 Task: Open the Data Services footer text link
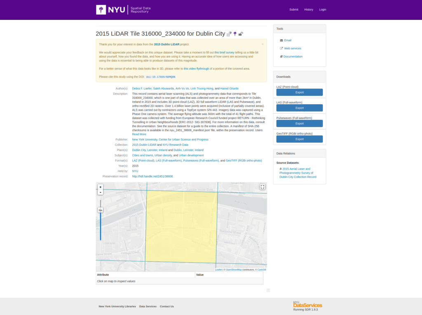pyautogui.click(x=148, y=306)
